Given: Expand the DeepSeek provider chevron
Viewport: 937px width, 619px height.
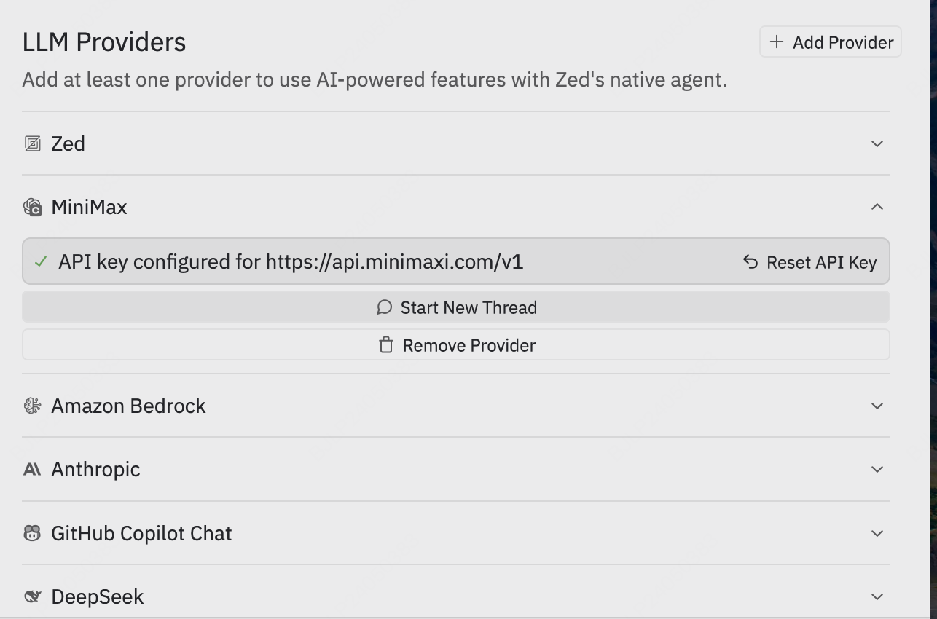Looking at the screenshot, I should (x=877, y=597).
